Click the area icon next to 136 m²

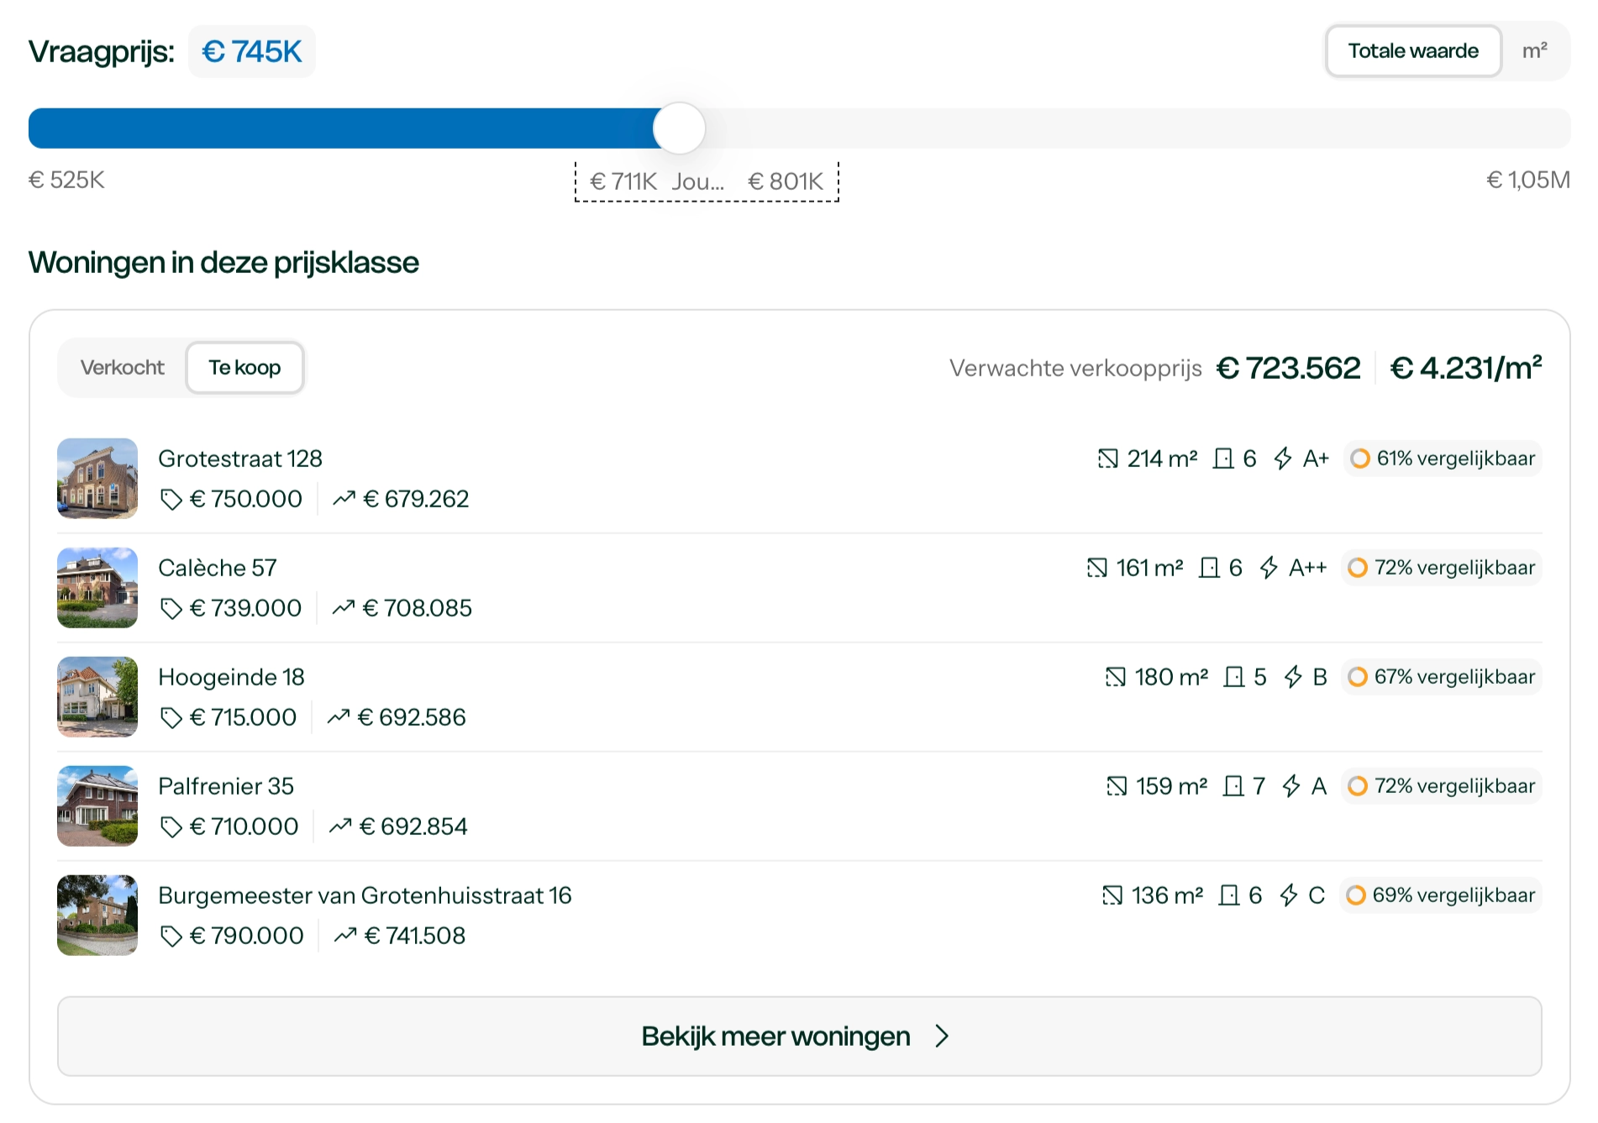[x=1112, y=895]
